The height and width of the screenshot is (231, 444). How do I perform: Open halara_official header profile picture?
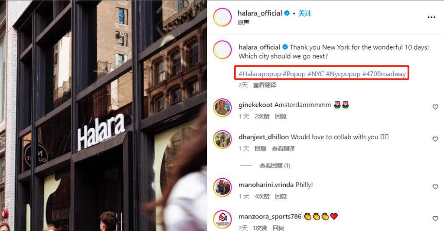coord(222,17)
